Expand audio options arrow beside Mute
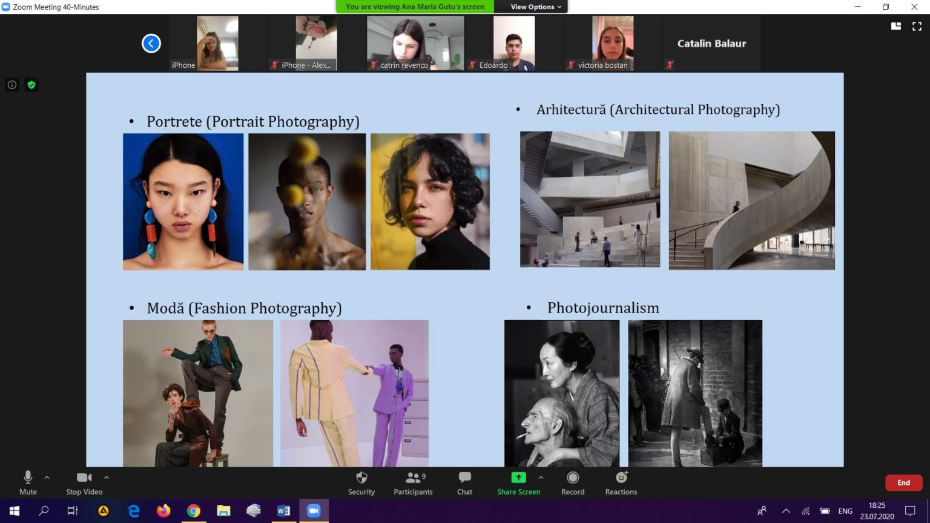Screen dimensions: 930x523 (47, 478)
